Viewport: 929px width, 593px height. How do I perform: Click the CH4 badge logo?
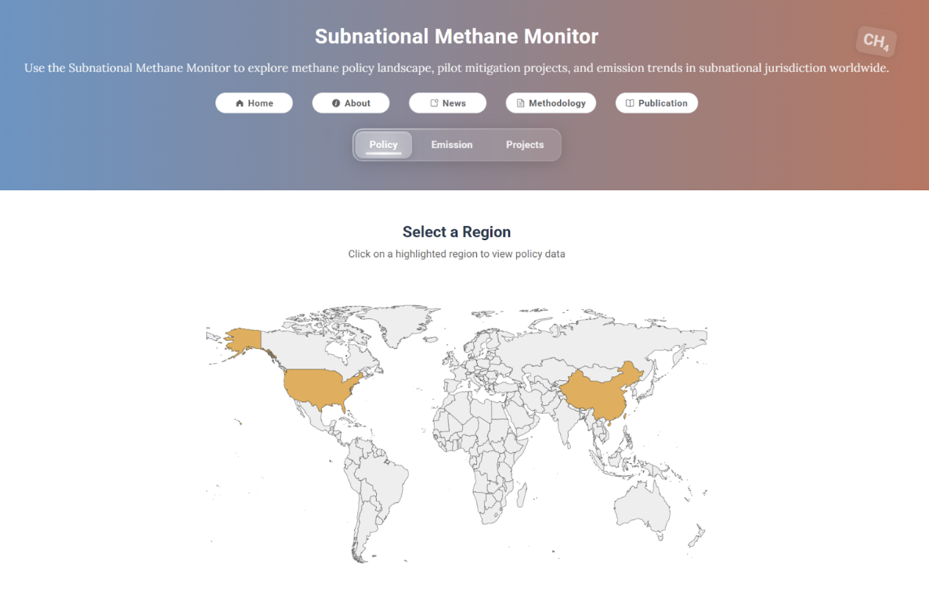point(876,41)
